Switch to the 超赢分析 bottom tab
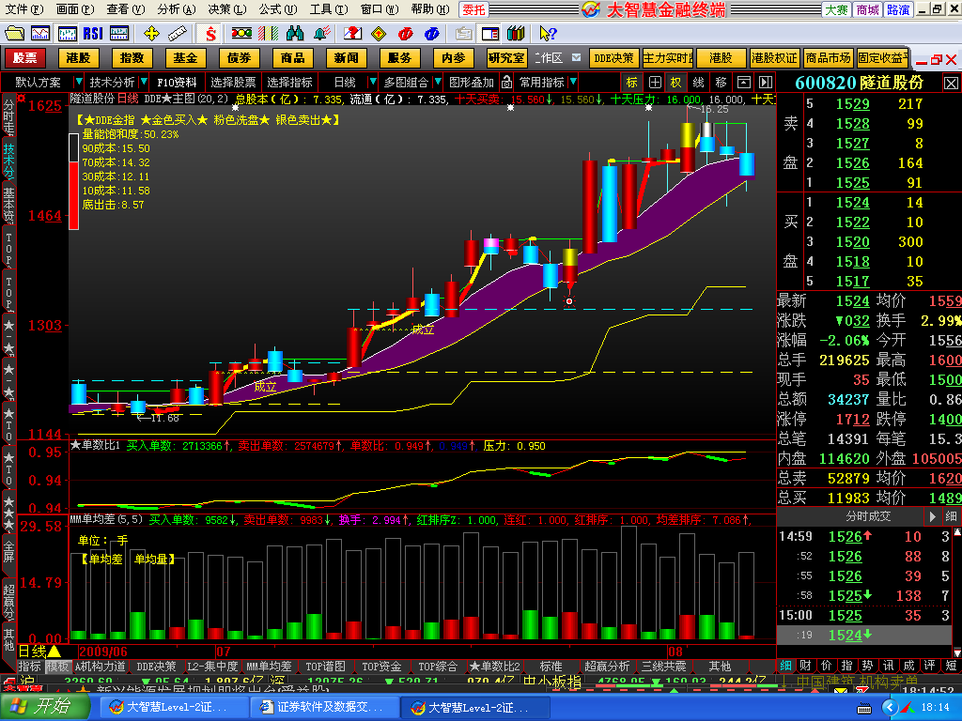This screenshot has width=962, height=721. click(x=607, y=666)
